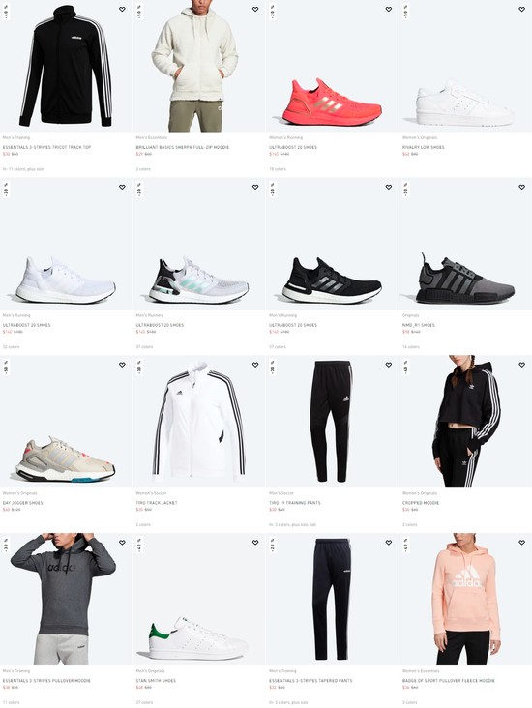This screenshot has height=708, width=532.
Task: Add Essentials 3-Stripes Tricot Track Top to wishlist
Action: click(122, 9)
